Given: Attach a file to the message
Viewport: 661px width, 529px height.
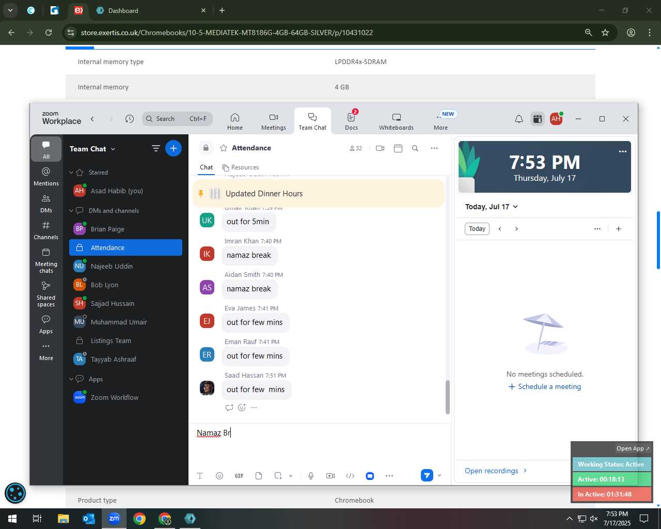Looking at the screenshot, I should (259, 476).
